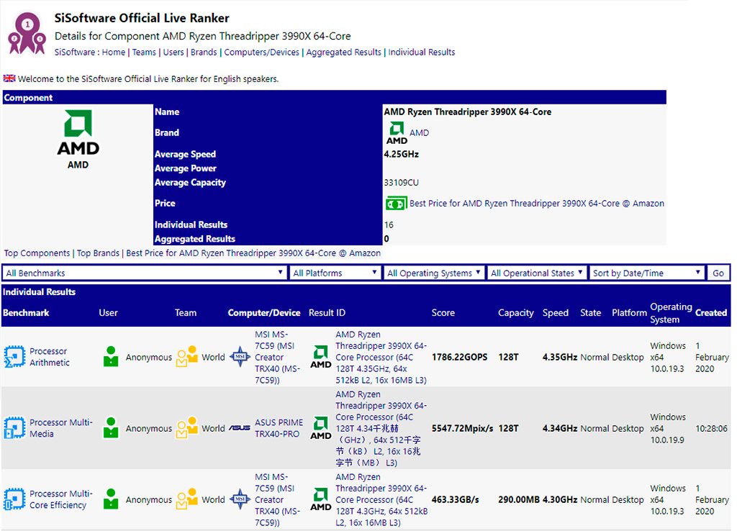Click team icon in Processor Multi-Media row
The width and height of the screenshot is (737, 531).
click(x=186, y=428)
